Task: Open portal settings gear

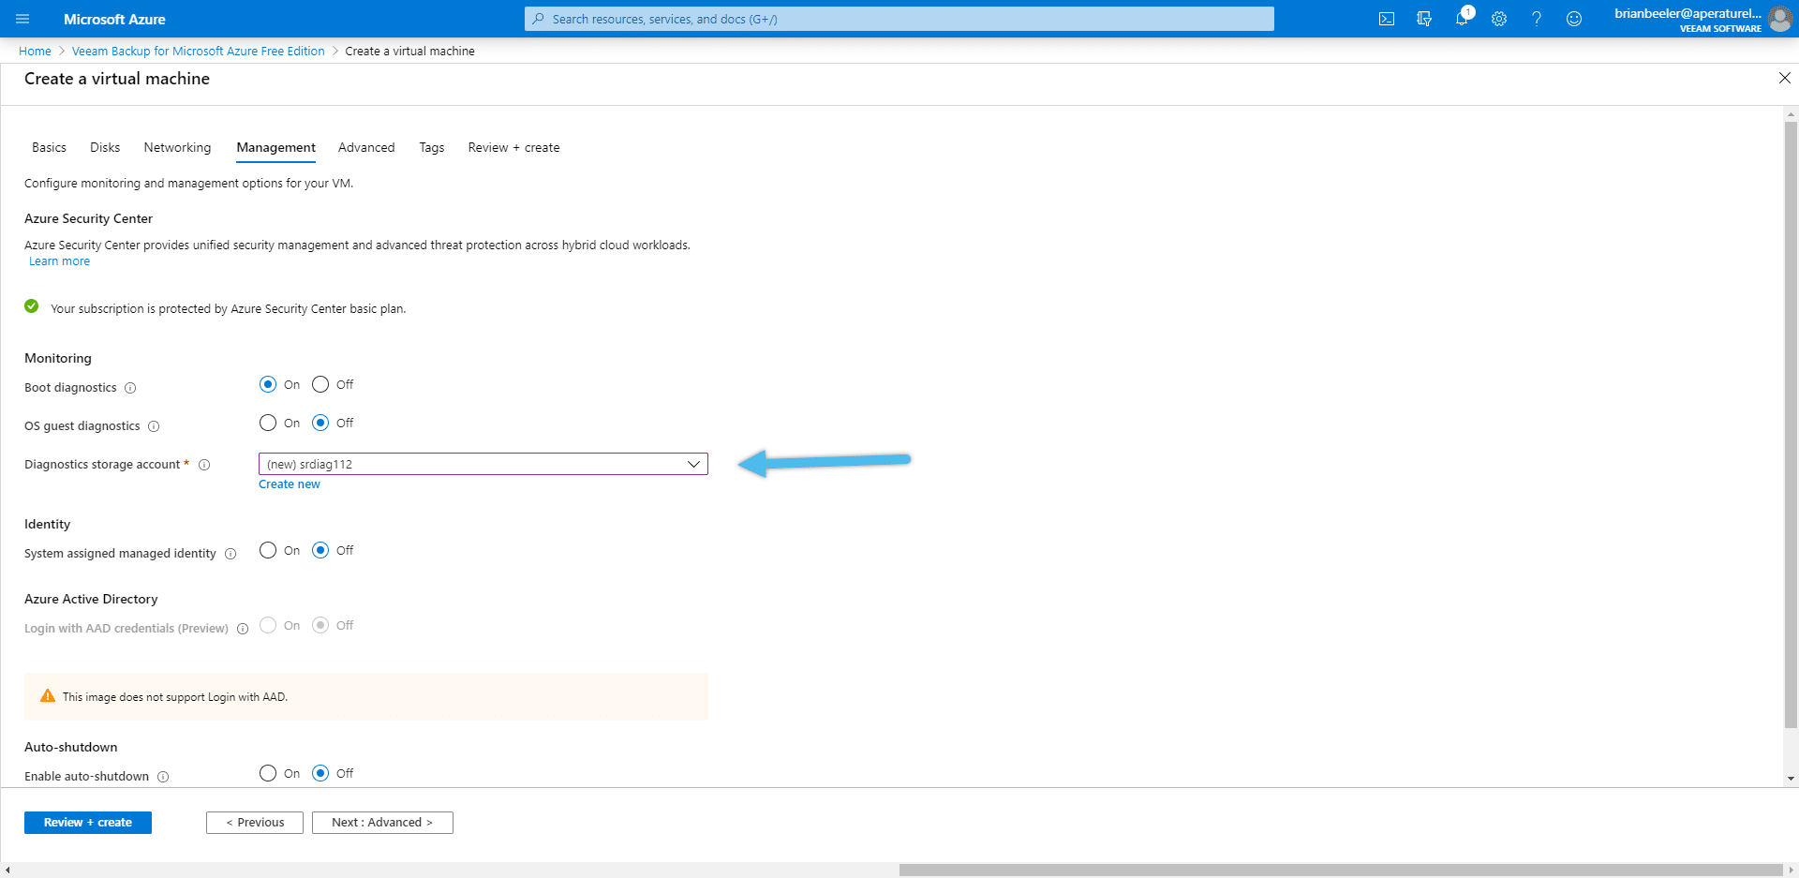Action: tap(1499, 19)
